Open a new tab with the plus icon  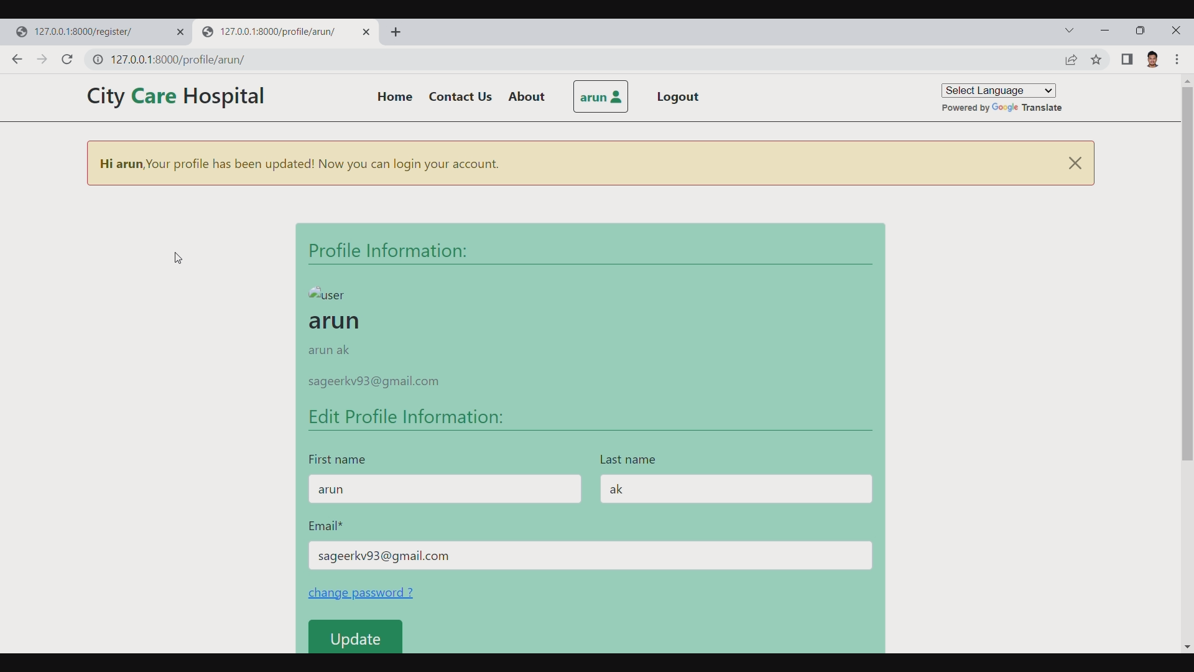pyautogui.click(x=397, y=32)
